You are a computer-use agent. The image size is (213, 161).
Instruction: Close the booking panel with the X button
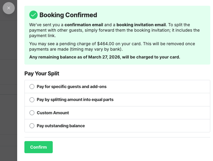[9, 8]
